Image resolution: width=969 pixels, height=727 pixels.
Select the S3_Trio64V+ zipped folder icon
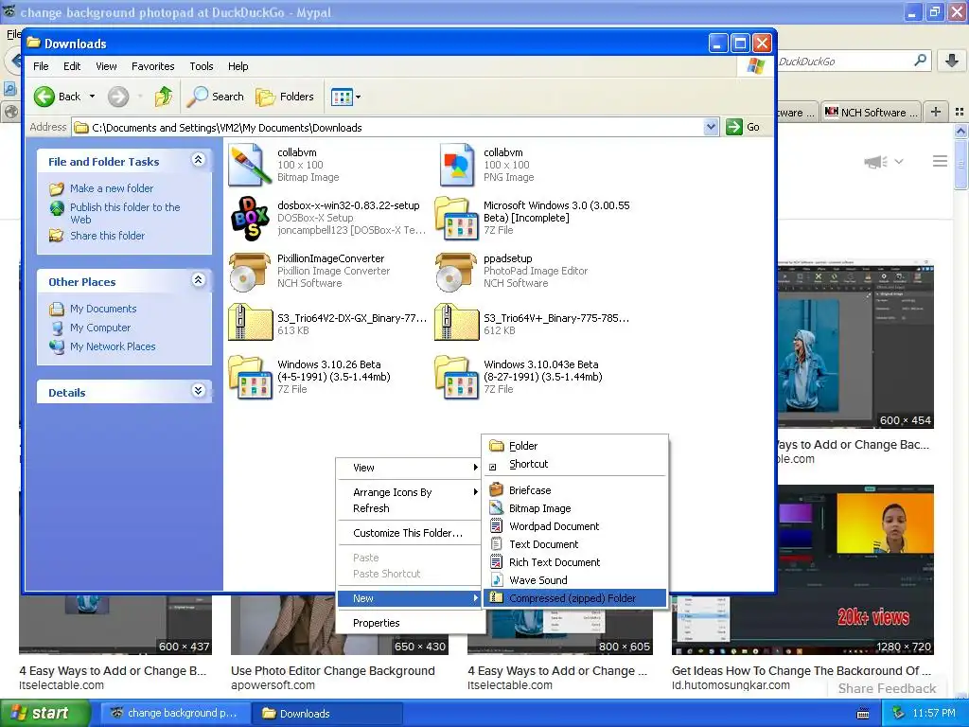click(x=456, y=322)
